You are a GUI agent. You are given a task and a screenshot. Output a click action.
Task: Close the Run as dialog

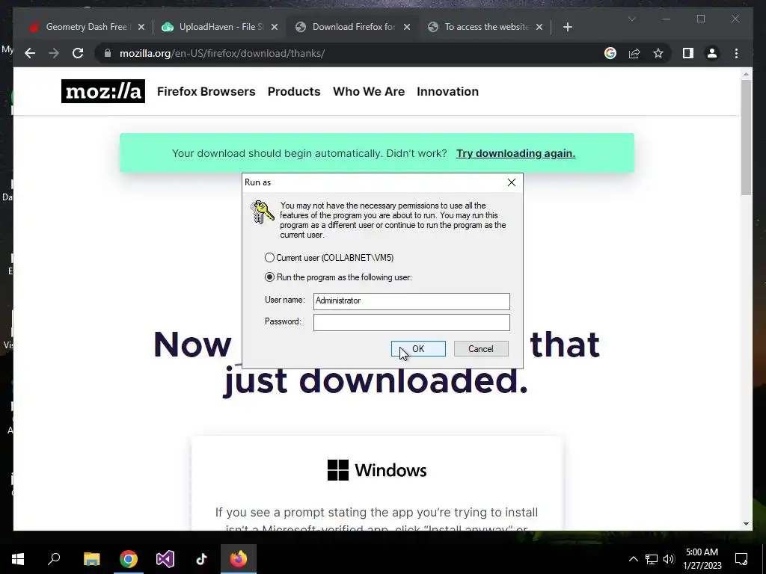pyautogui.click(x=512, y=182)
